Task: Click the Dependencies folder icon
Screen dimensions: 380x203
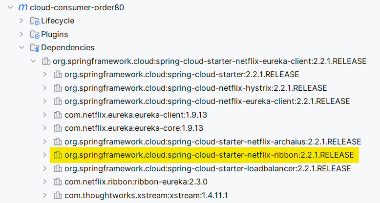Action: tap(35, 48)
